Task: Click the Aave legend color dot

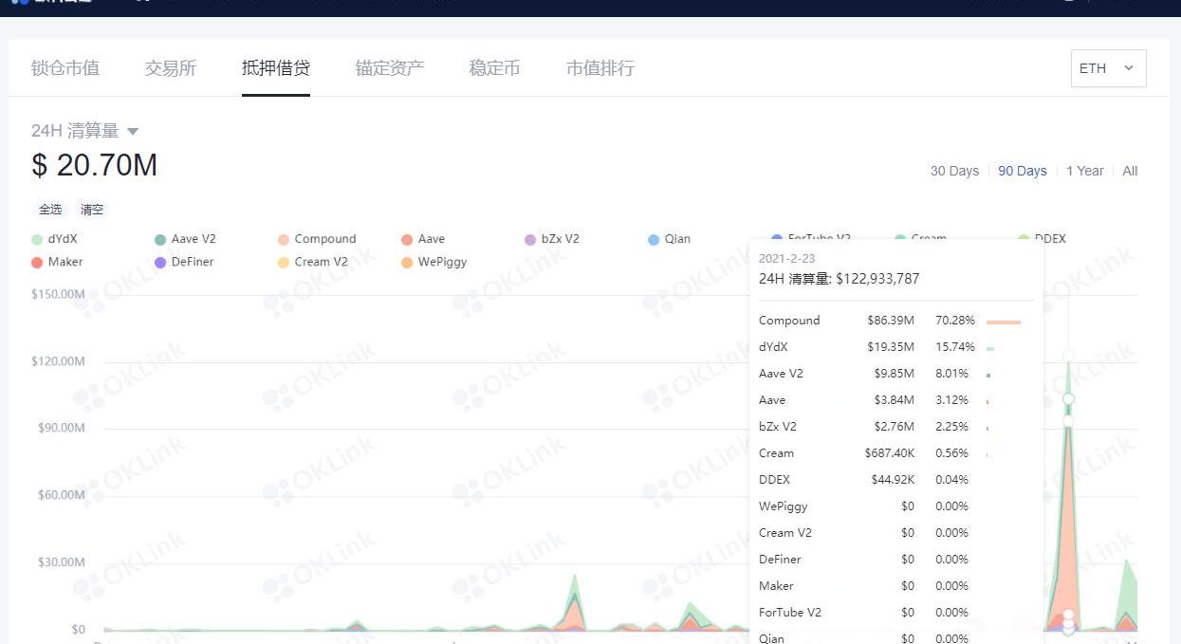Action: [x=407, y=239]
